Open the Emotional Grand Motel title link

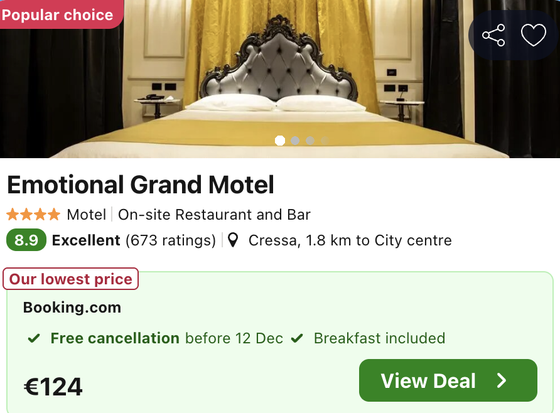[x=140, y=185]
